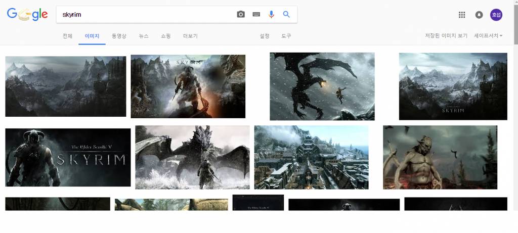The height and width of the screenshot is (233, 518).
Task: Submit search with the magnifier icon
Action: (286, 14)
